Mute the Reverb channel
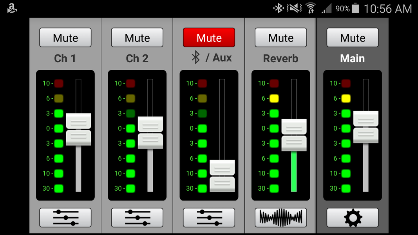 (x=280, y=38)
